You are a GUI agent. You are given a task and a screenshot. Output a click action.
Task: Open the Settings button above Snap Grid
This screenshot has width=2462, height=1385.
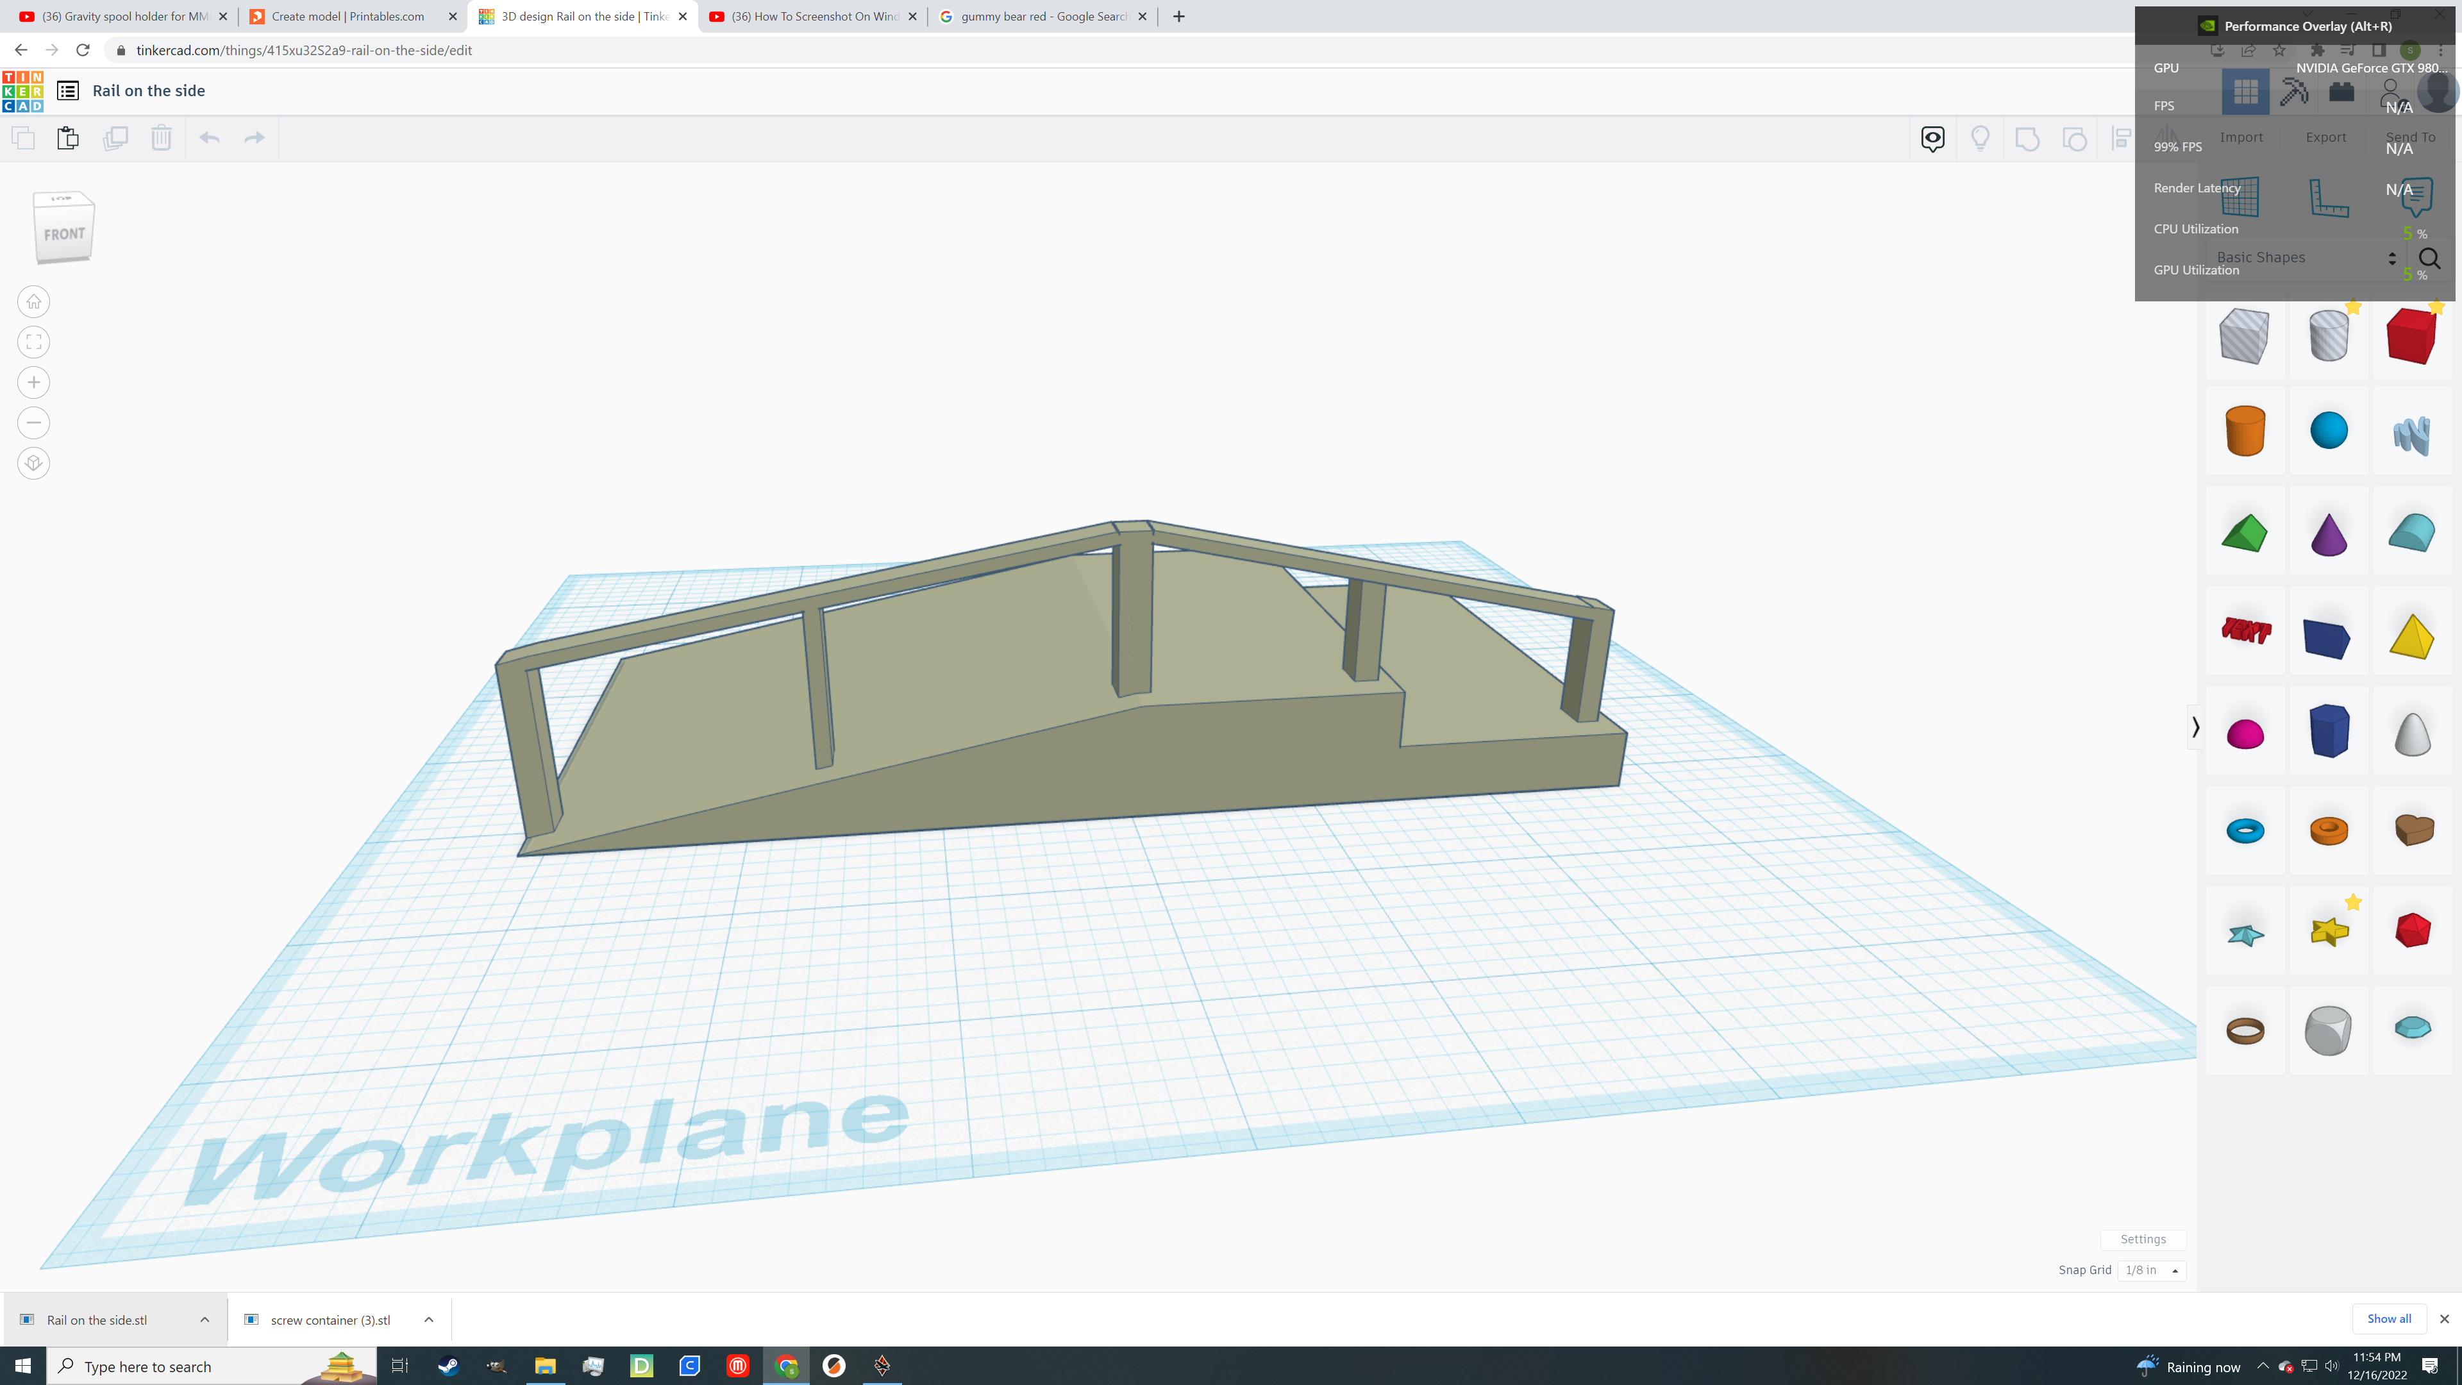point(2143,1239)
